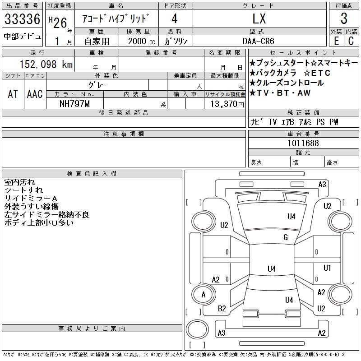Select the exterior grade E
Viewport: 361px width, 361px height.
click(336, 41)
